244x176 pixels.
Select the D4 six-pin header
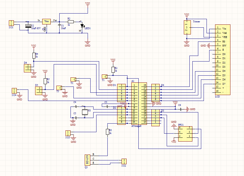click(x=155, y=93)
